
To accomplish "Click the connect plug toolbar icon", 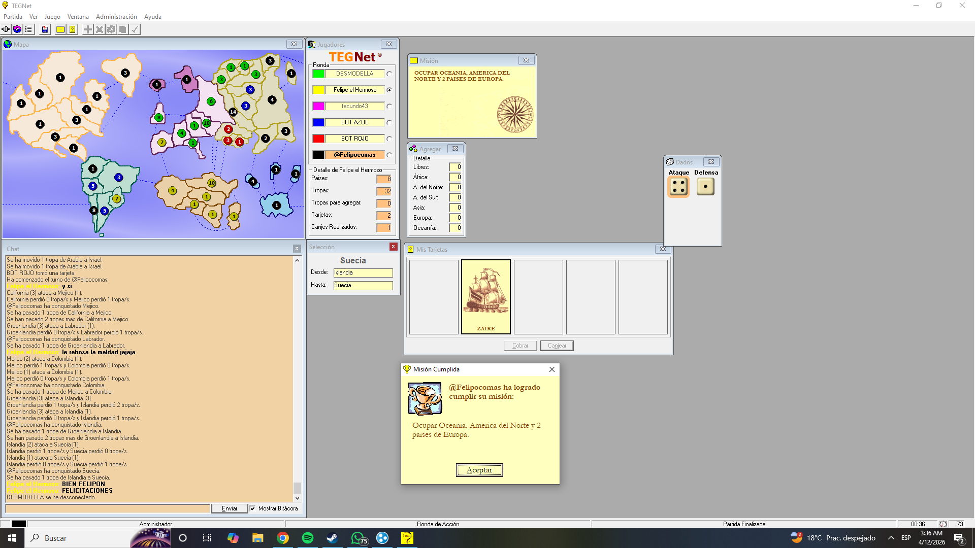I will [x=6, y=29].
